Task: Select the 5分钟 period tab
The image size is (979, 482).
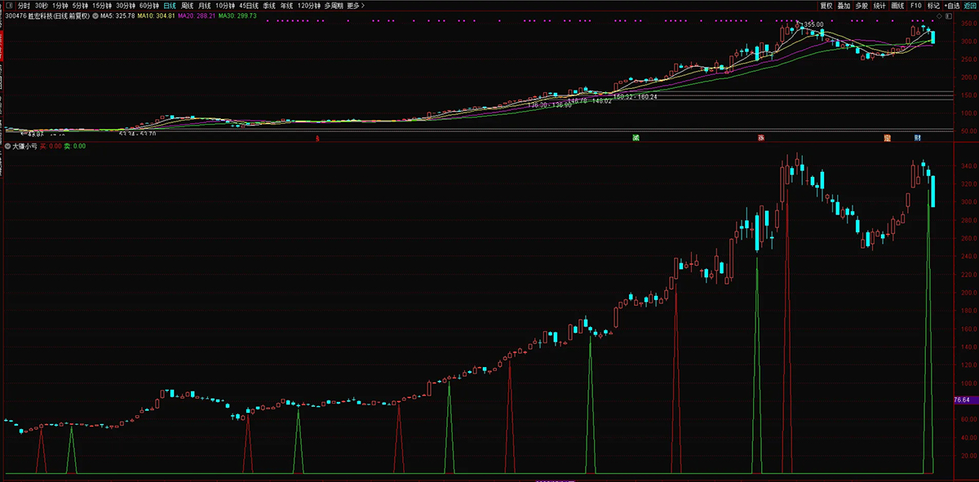Action: [x=81, y=5]
